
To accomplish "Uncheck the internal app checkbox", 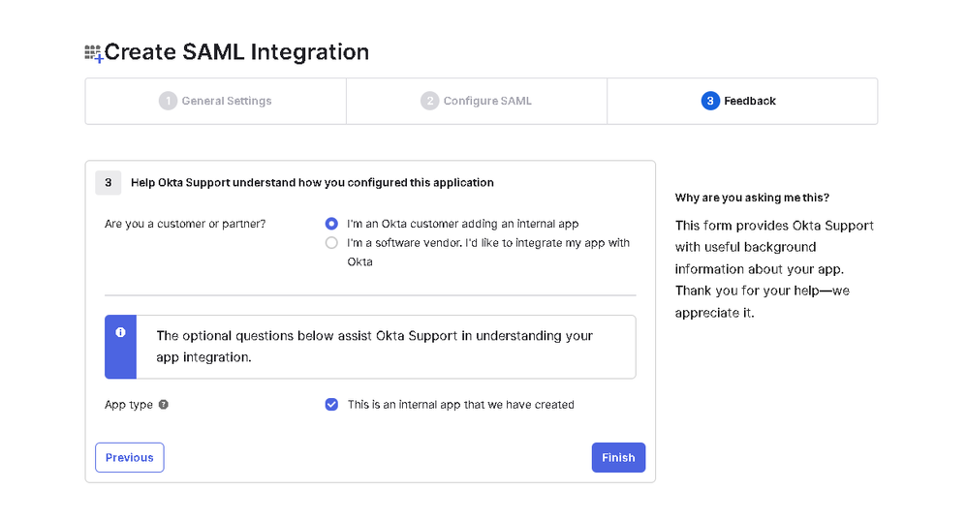I will (331, 405).
